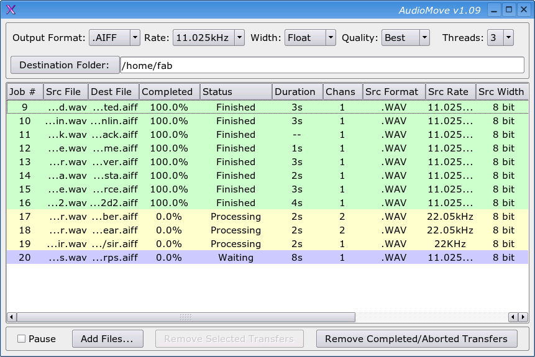Maximize the AudioMove window
The image size is (535, 357).
click(509, 9)
